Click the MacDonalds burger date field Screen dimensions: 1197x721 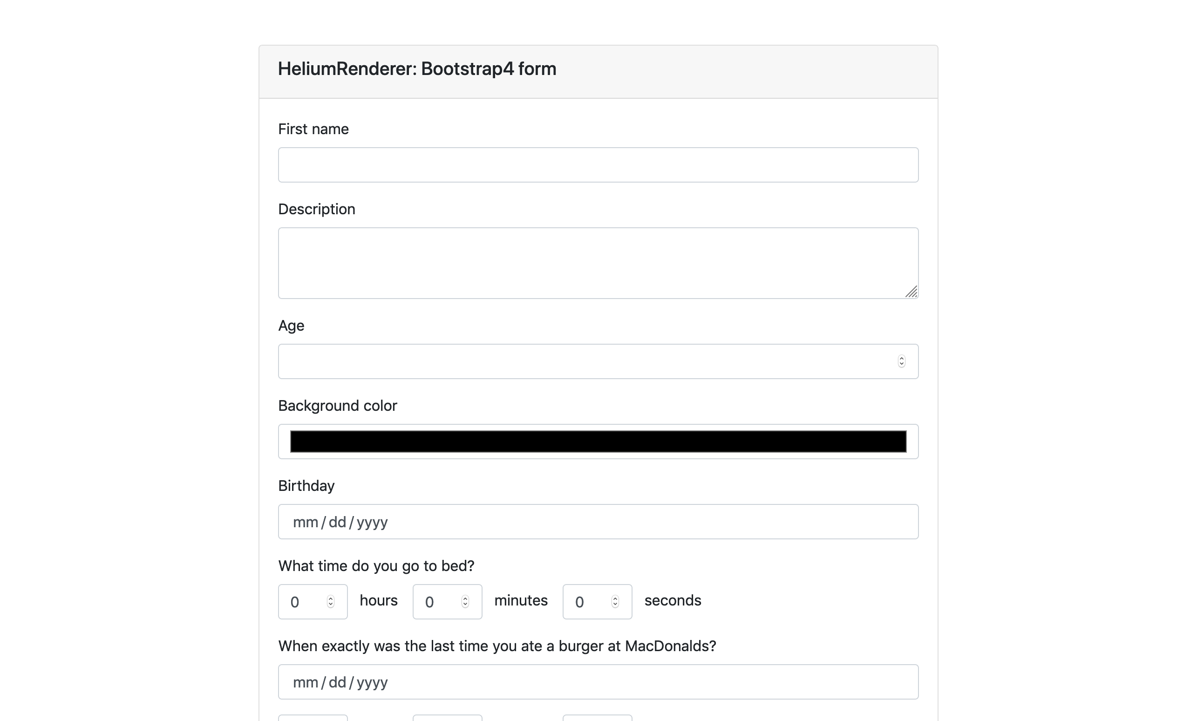(598, 682)
